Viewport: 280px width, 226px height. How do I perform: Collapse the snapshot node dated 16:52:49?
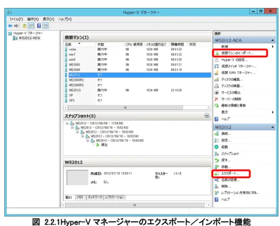(x=77, y=132)
